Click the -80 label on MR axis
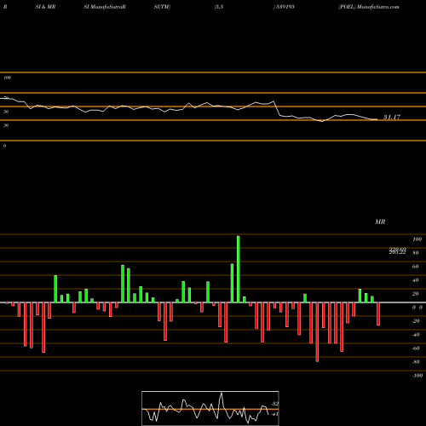426x426 pixels. tap(416, 362)
